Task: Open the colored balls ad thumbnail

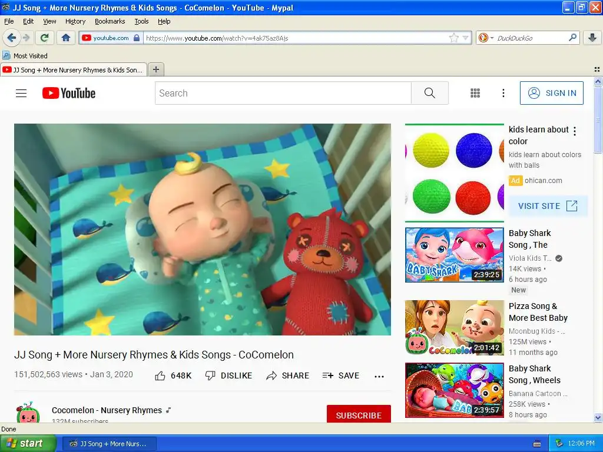Action: (x=455, y=173)
